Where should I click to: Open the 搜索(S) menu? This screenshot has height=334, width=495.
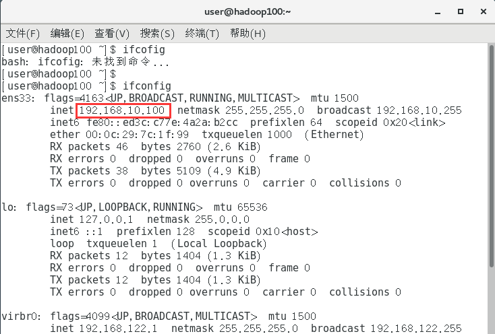pyautogui.click(x=157, y=34)
